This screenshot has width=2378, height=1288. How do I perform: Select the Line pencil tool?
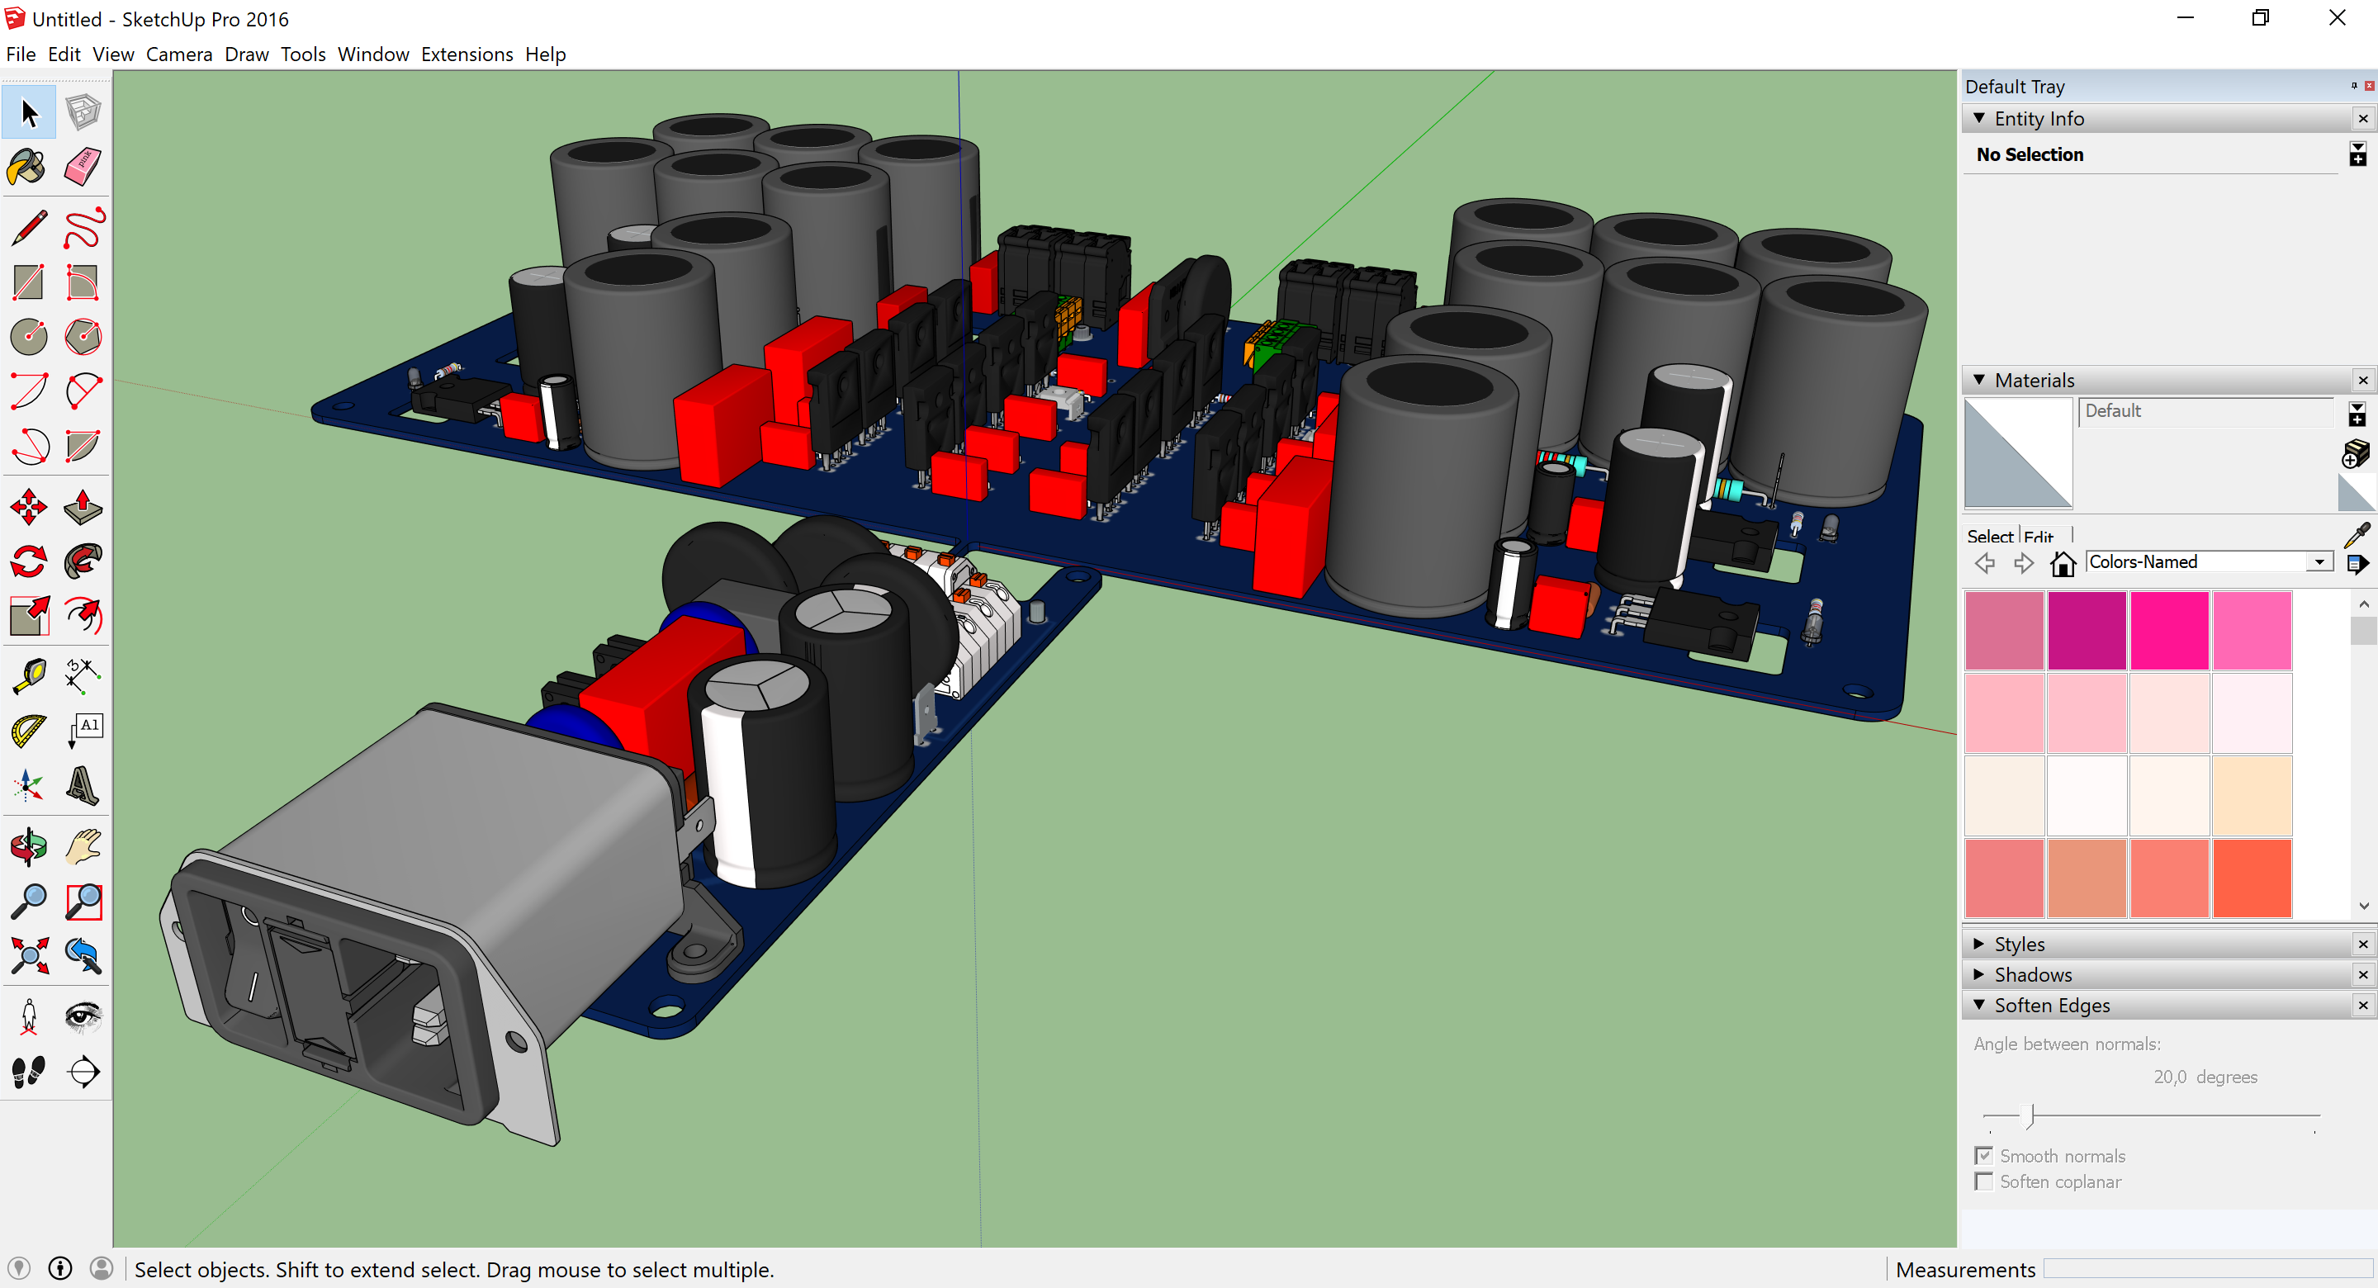click(x=29, y=228)
